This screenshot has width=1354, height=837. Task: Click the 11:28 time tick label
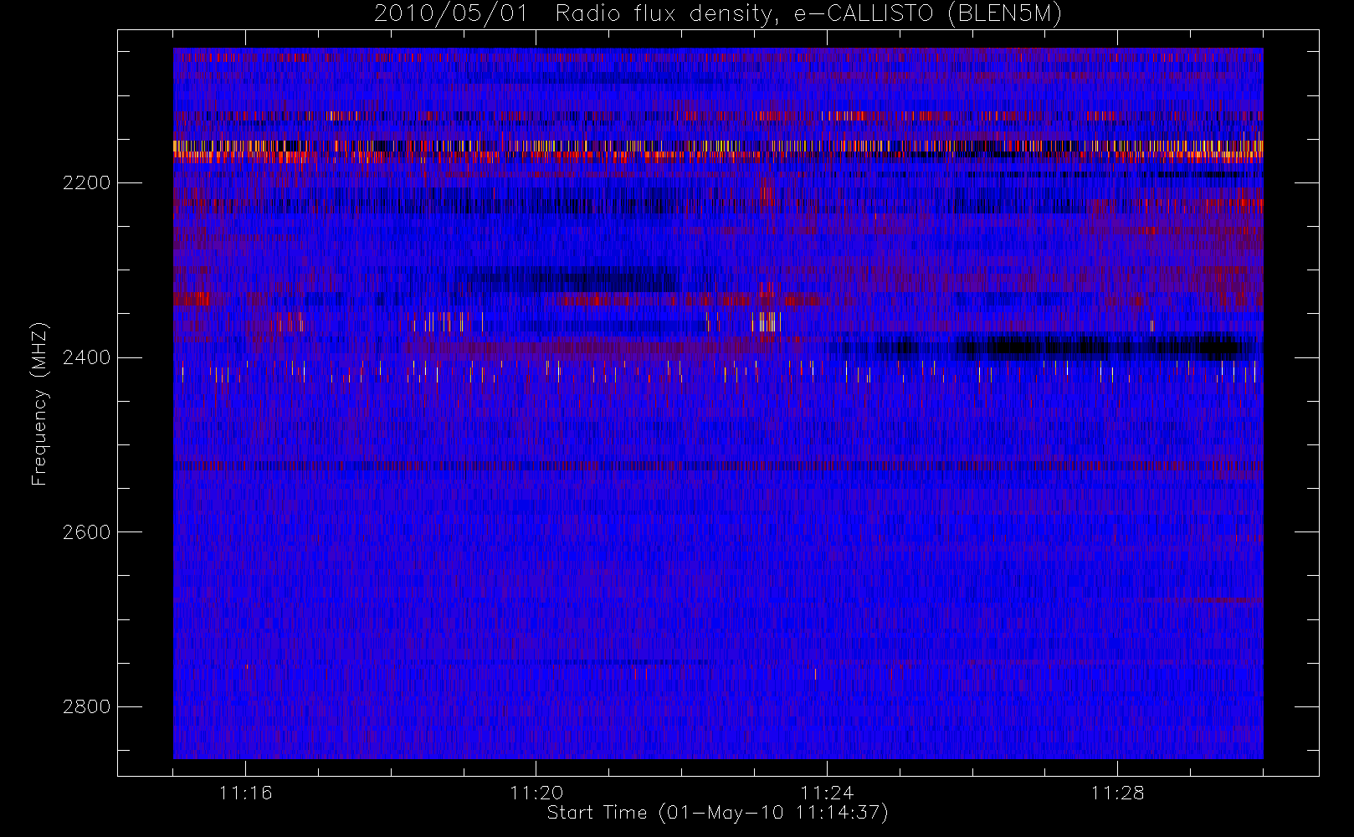coord(1117,793)
